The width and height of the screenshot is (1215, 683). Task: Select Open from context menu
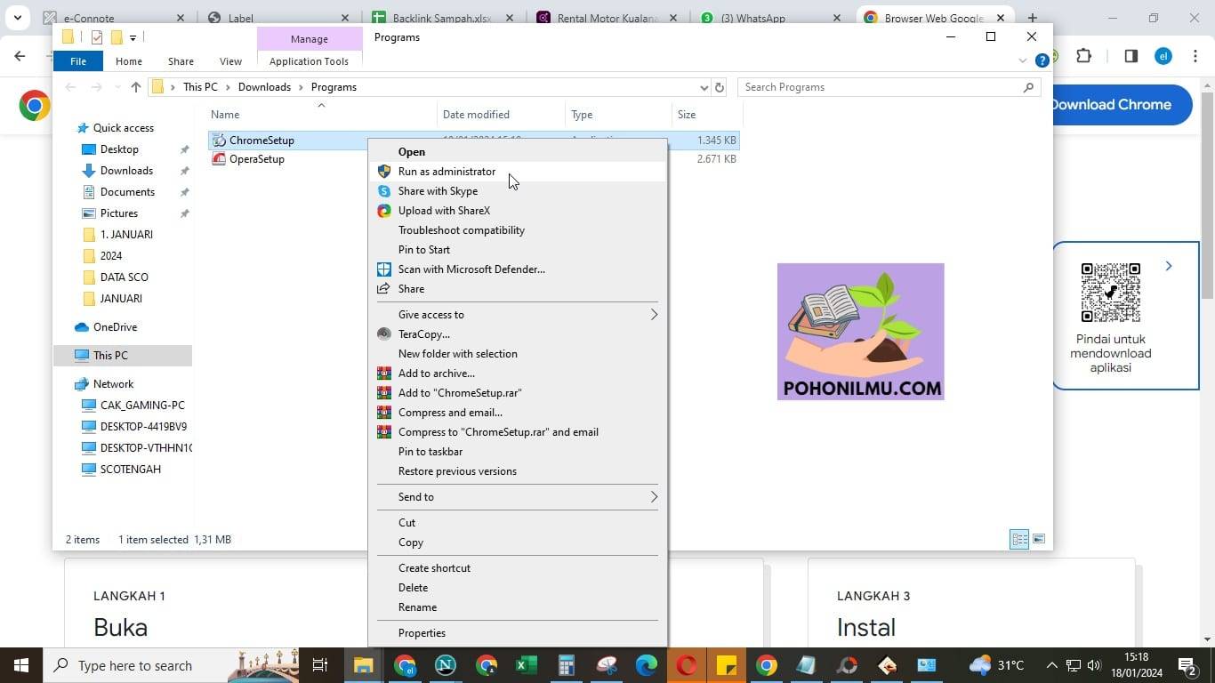[x=518, y=152]
